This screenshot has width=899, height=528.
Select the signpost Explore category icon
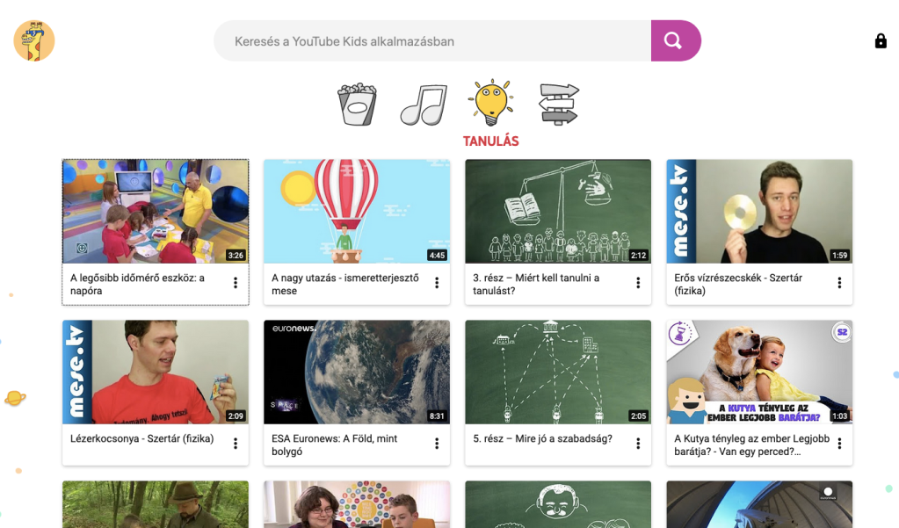(x=559, y=105)
